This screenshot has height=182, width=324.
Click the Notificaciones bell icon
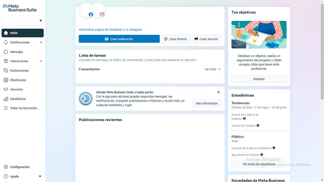coord(6,42)
